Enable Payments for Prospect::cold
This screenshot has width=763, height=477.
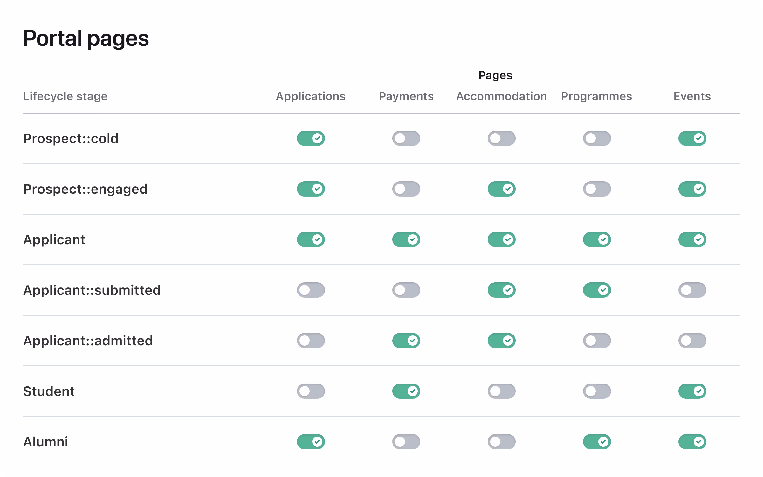(406, 138)
